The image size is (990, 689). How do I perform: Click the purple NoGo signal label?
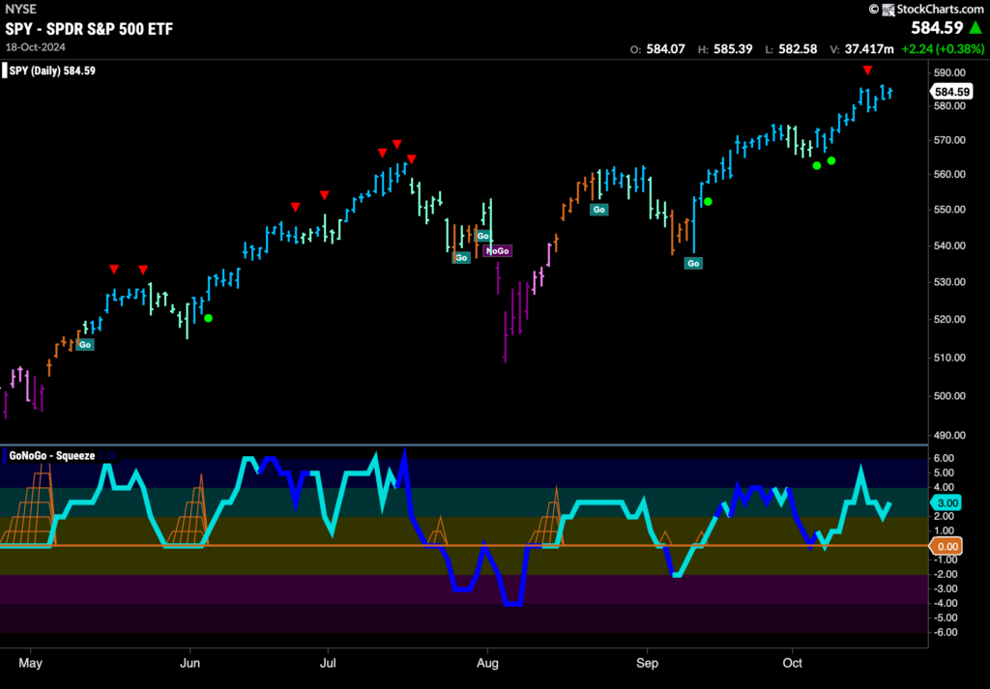tap(497, 250)
